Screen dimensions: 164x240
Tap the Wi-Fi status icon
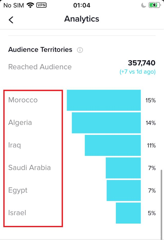[30, 5]
